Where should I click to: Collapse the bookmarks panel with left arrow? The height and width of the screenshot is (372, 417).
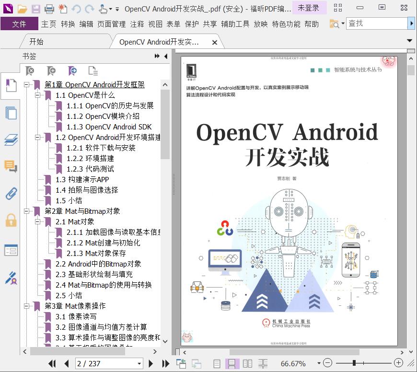pyautogui.click(x=166, y=56)
